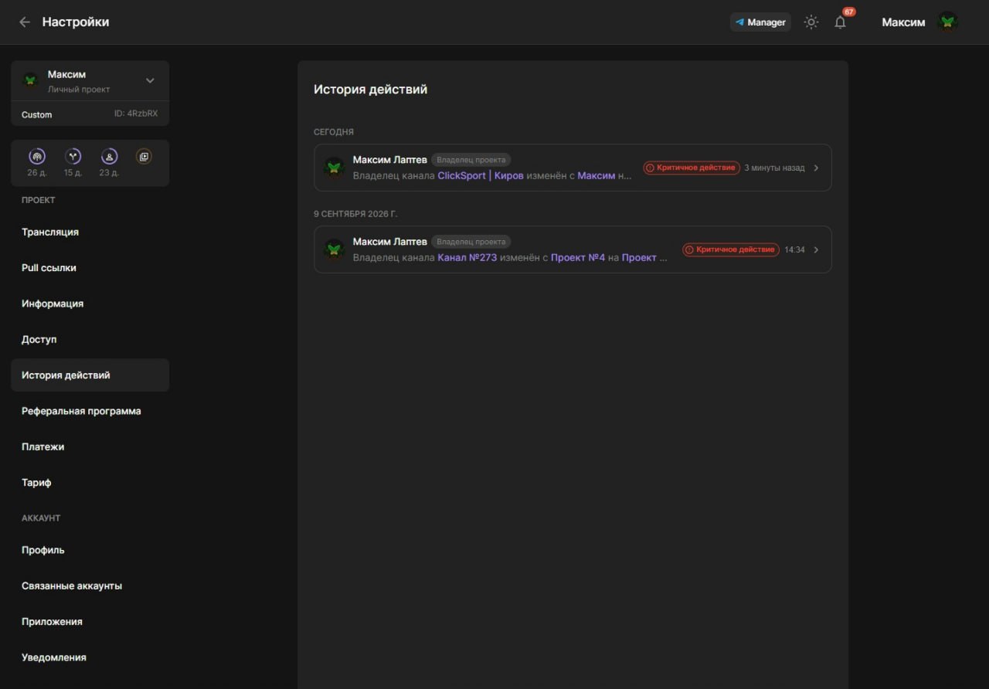This screenshot has height=689, width=989.
Task: Expand the ClickSport entry with its chevron
Action: 817,168
